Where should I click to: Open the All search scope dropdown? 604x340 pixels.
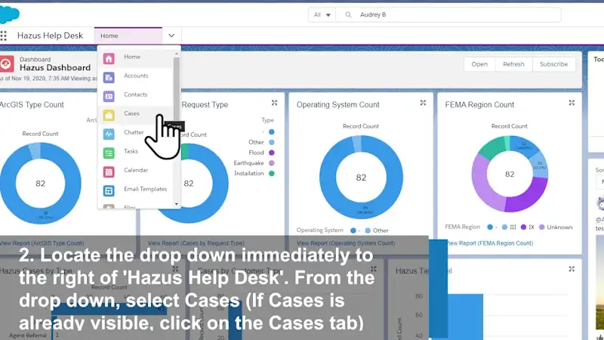click(x=322, y=14)
